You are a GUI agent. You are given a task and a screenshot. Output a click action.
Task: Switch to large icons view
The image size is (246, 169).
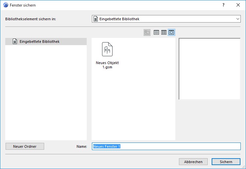(171, 32)
